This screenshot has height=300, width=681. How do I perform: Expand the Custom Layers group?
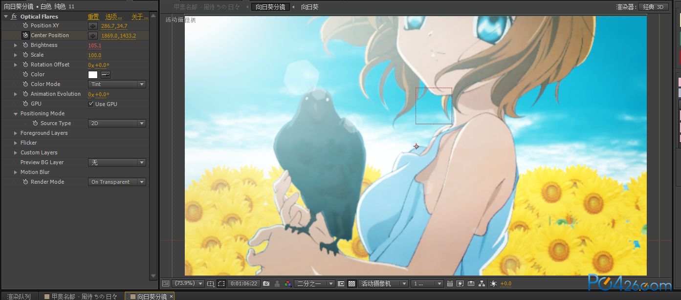(x=16, y=152)
